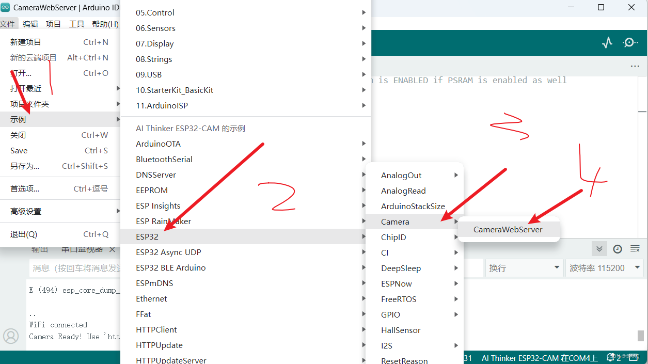Screen dimensions: 648x364
Task: Choose 另存为... in the File menu
Action: [60, 166]
